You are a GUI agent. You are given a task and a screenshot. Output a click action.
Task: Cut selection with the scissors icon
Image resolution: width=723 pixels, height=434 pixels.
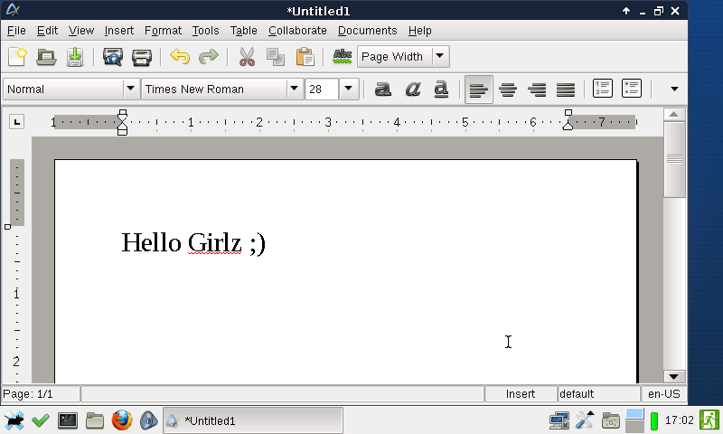[247, 57]
